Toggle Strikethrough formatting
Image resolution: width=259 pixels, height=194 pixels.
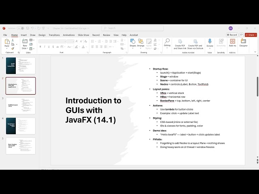click(x=57, y=47)
